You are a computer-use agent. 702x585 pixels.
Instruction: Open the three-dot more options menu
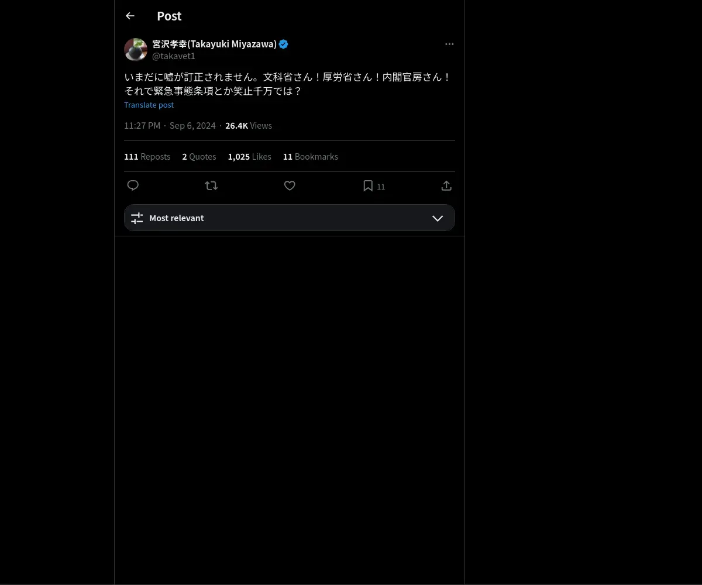(x=449, y=44)
